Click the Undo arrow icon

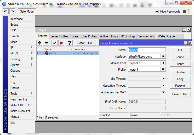point(5,12)
